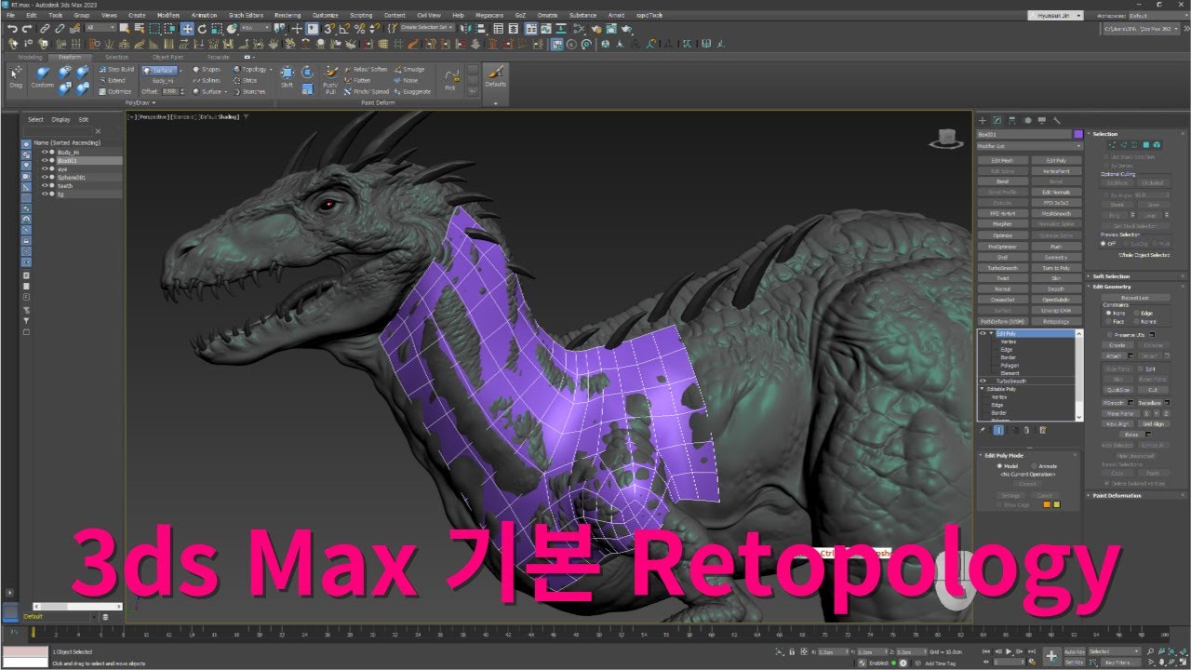Click the Optimize tool in PolyDraw

point(116,92)
